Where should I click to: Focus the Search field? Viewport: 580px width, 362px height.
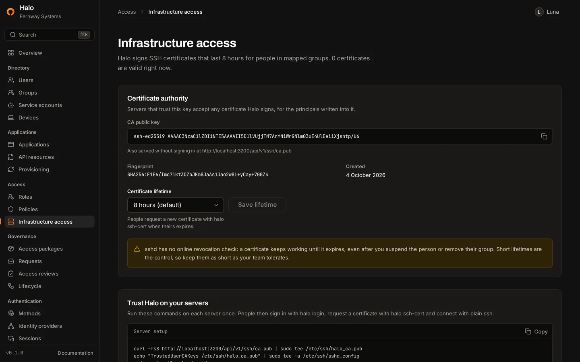(50, 35)
